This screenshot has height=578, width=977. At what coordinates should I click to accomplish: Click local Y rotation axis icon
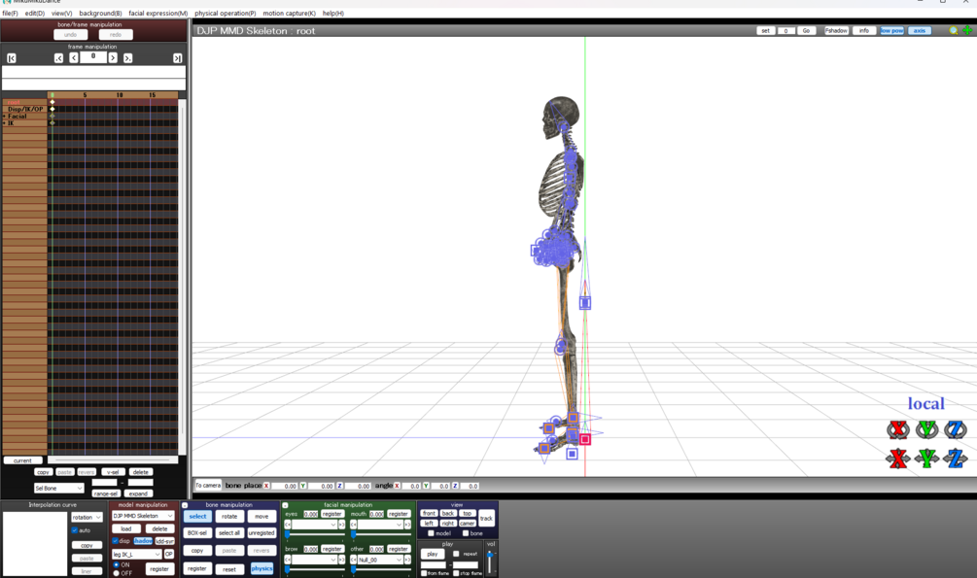tap(926, 429)
